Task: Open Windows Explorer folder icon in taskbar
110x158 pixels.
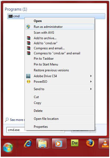Action: point(43,143)
